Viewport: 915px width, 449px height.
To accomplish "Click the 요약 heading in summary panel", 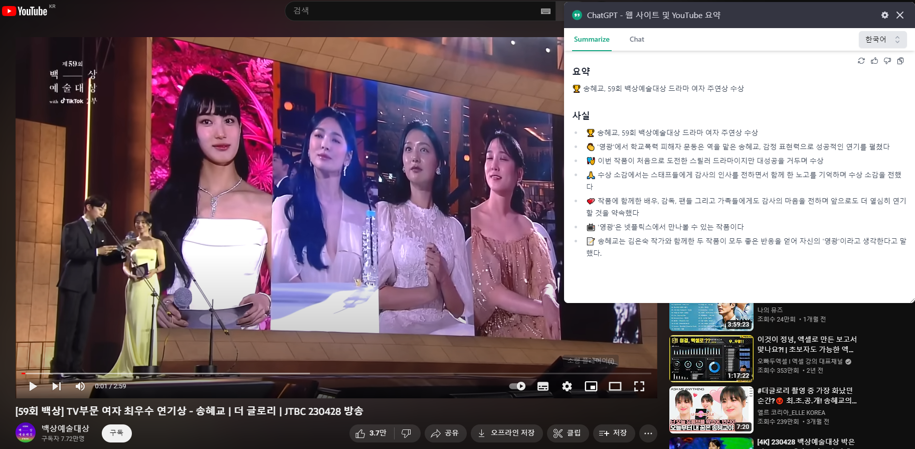I will click(x=581, y=71).
